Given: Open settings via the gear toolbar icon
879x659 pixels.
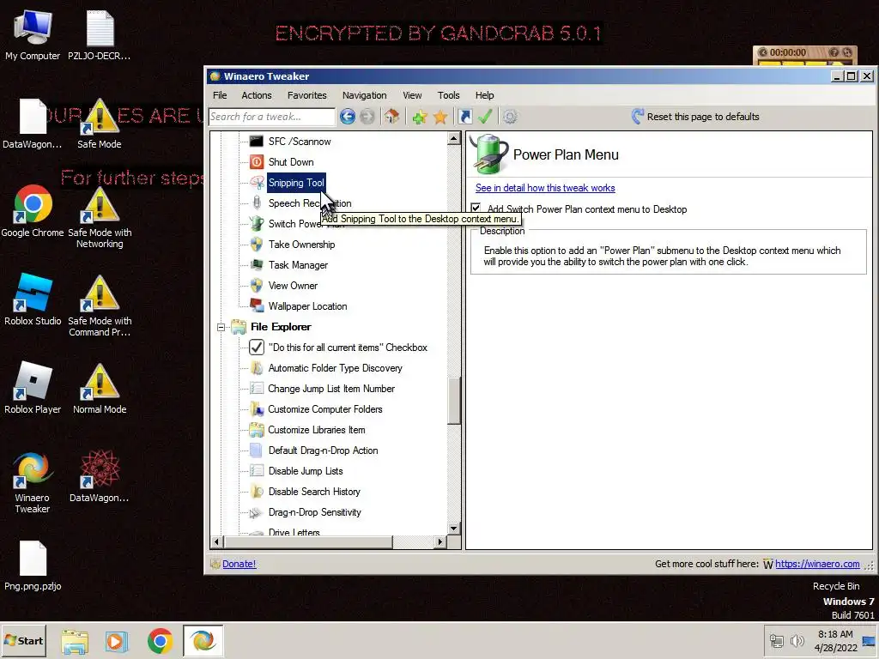Looking at the screenshot, I should pos(510,117).
